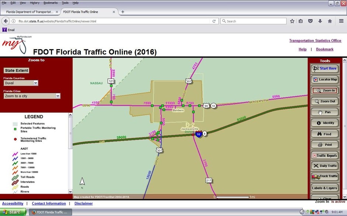This screenshot has width=347, height=216.
Task: Activate the Pan hand tool
Action: [x=325, y=112]
